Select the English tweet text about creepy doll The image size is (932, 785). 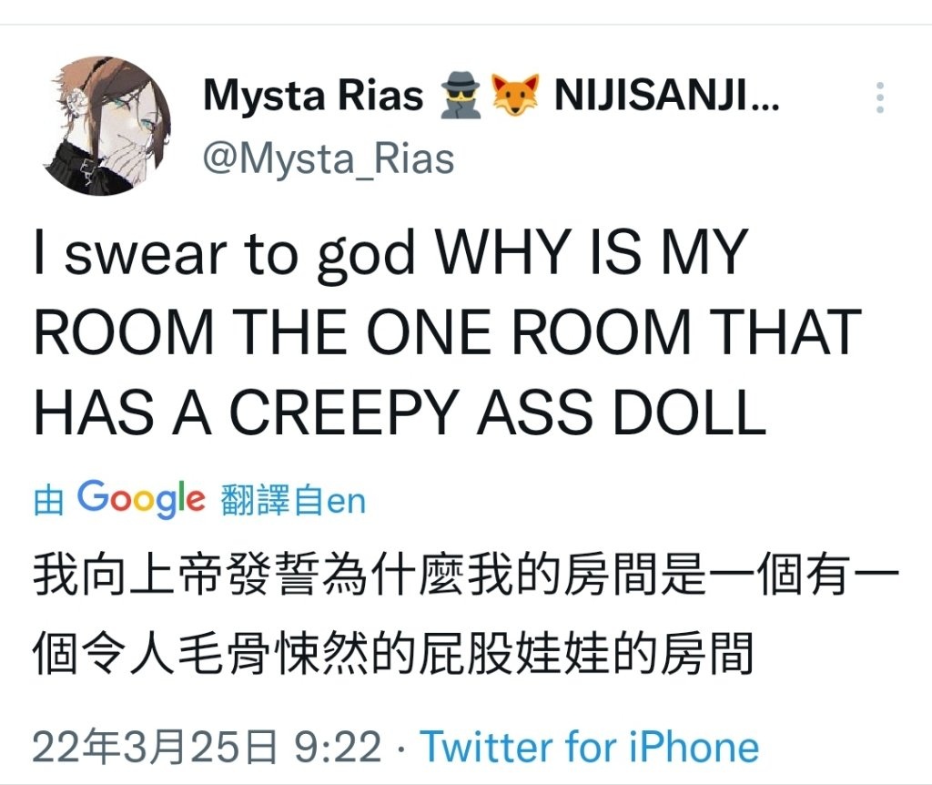point(448,331)
